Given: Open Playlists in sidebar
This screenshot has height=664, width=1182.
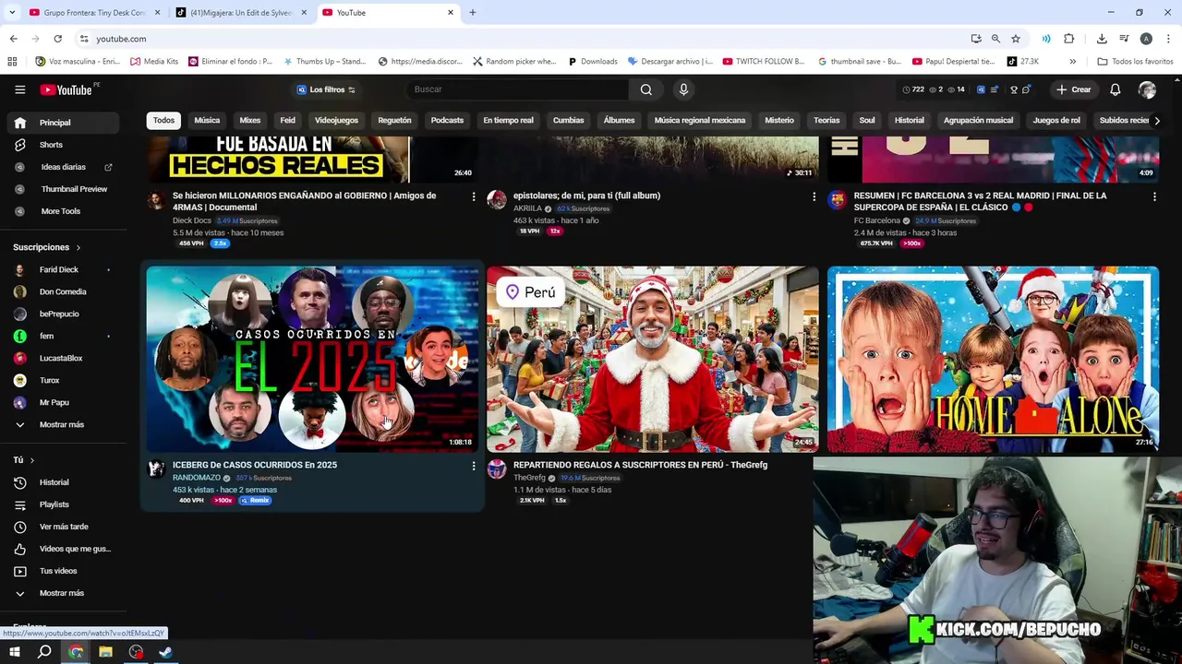Looking at the screenshot, I should click(64, 504).
